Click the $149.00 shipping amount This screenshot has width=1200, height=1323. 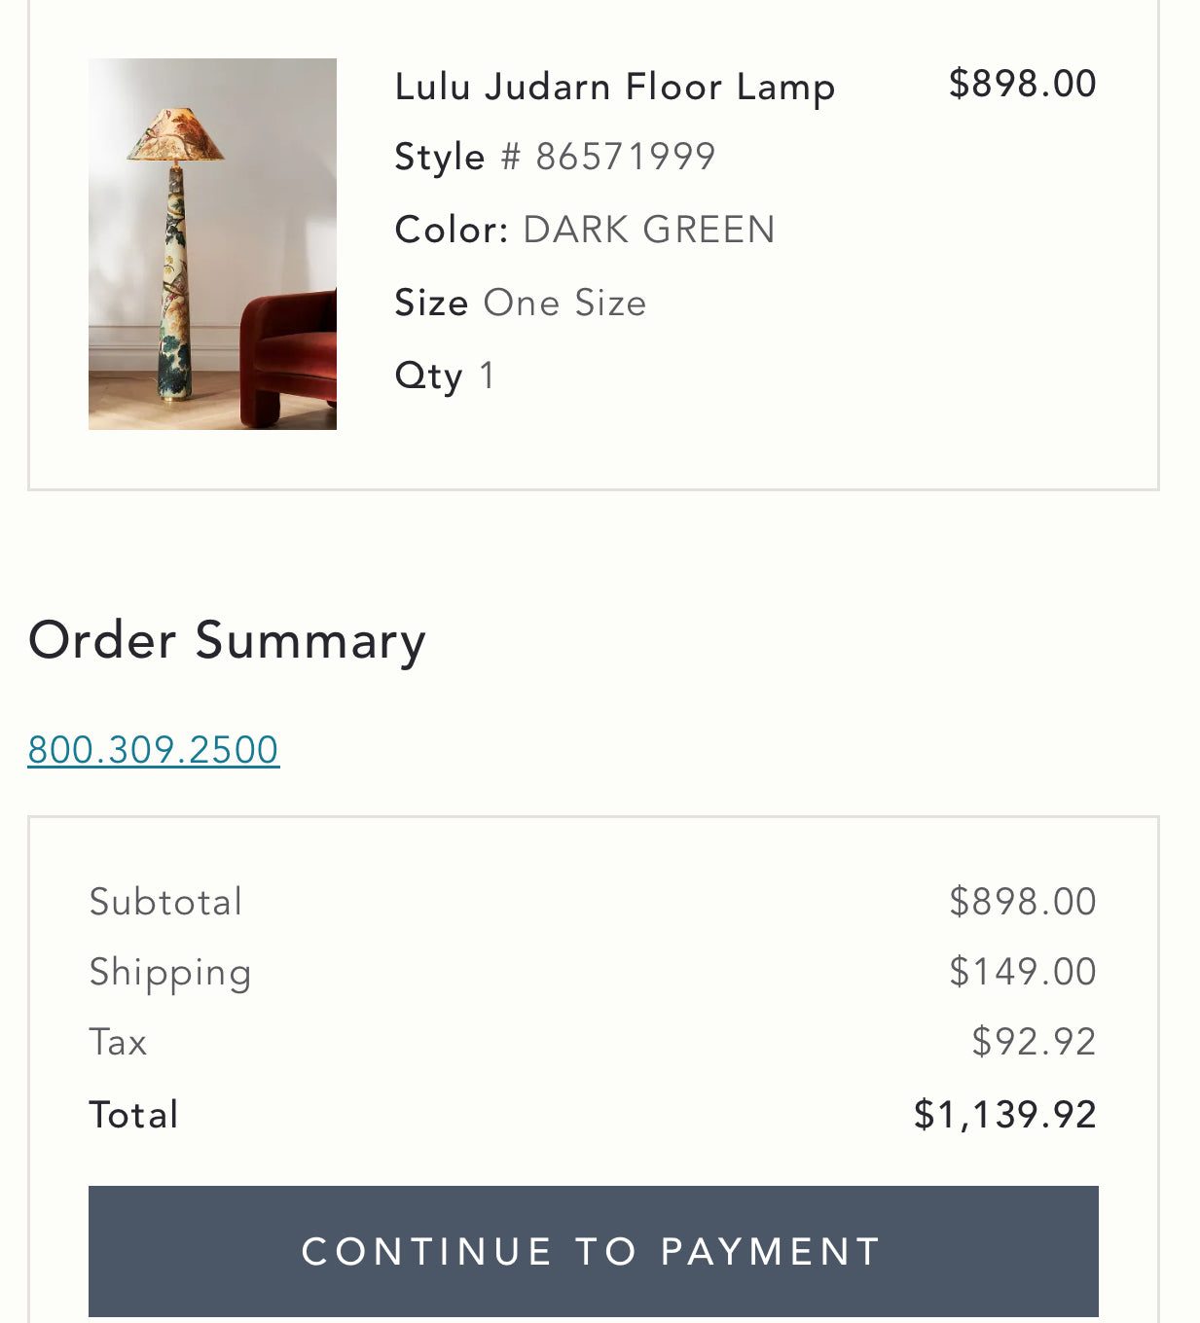pyautogui.click(x=1022, y=972)
